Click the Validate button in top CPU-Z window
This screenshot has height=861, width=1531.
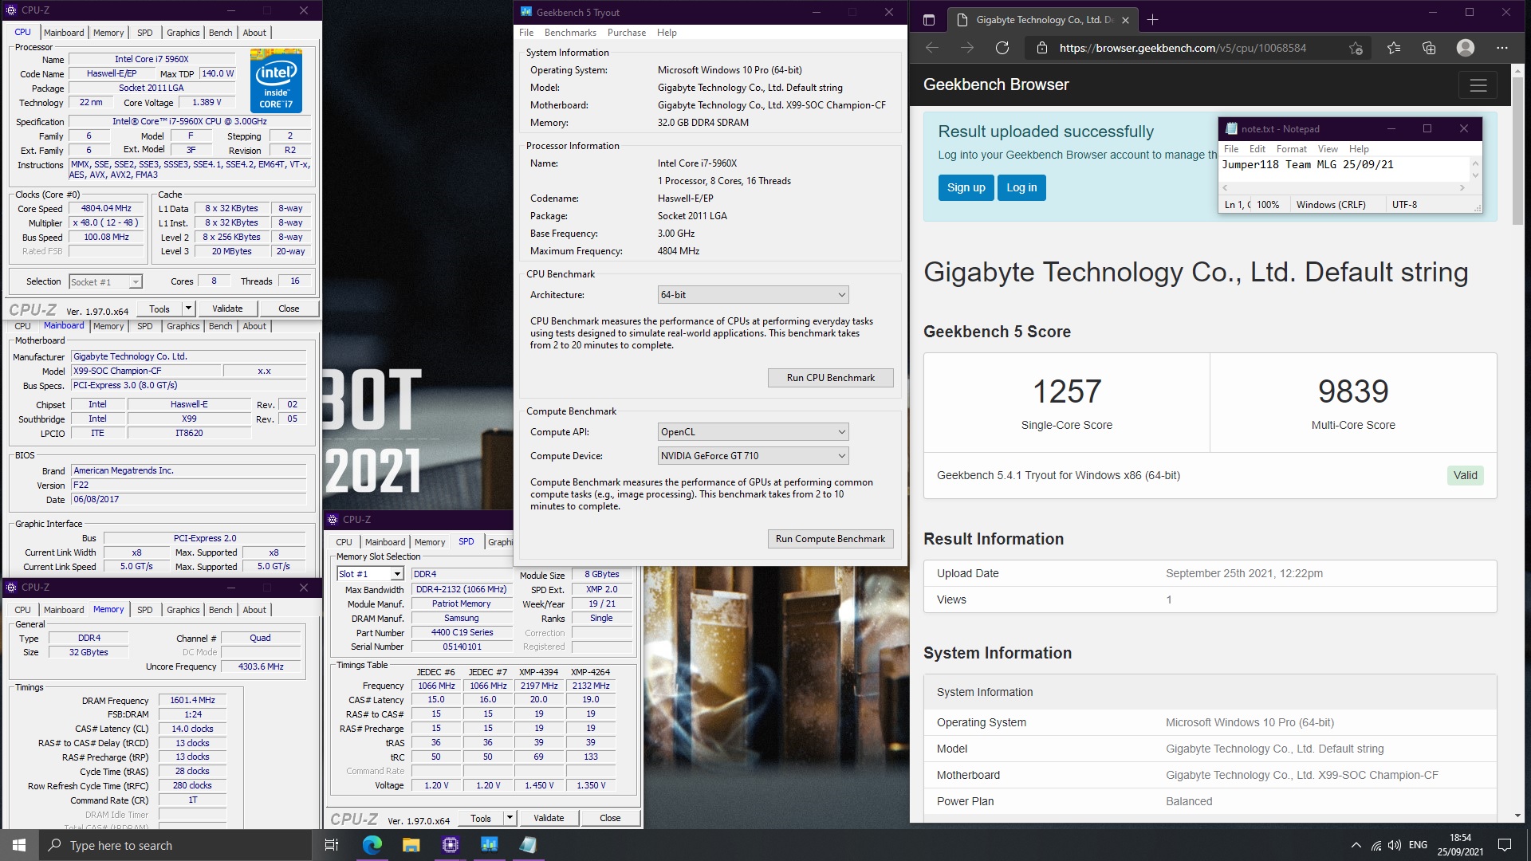(x=227, y=309)
